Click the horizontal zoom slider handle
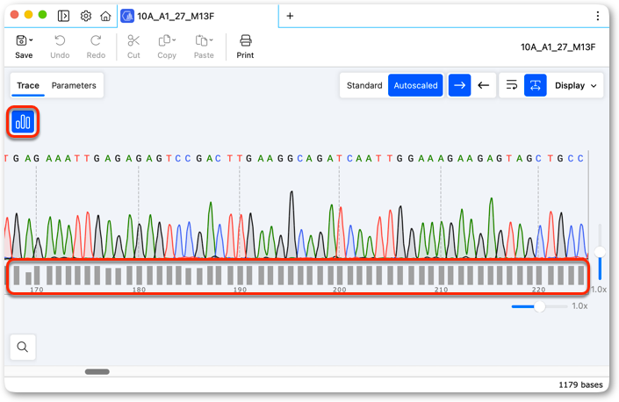Screen dimensions: 619x402 coord(539,306)
